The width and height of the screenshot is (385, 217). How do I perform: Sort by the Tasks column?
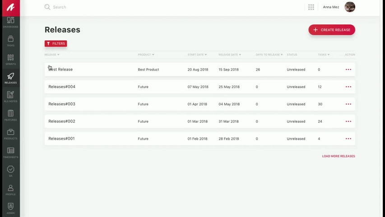tap(324, 55)
